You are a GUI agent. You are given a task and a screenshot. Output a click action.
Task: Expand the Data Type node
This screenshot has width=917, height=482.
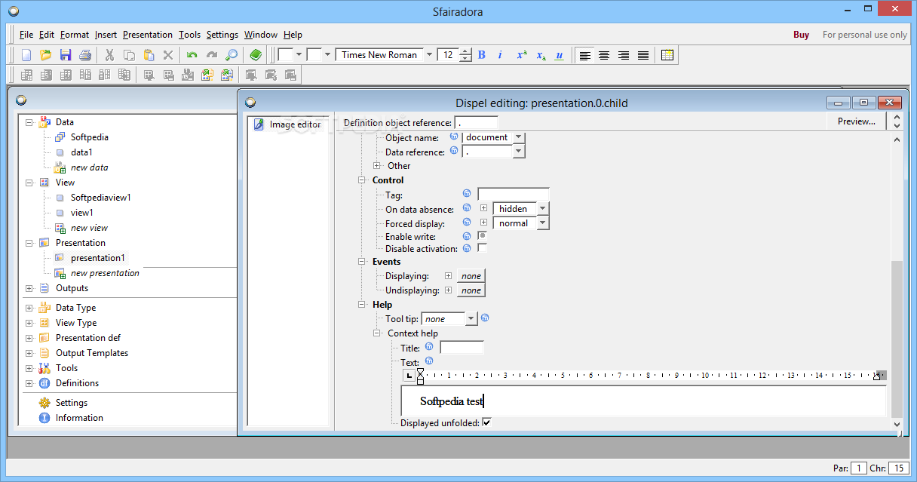[x=29, y=308]
